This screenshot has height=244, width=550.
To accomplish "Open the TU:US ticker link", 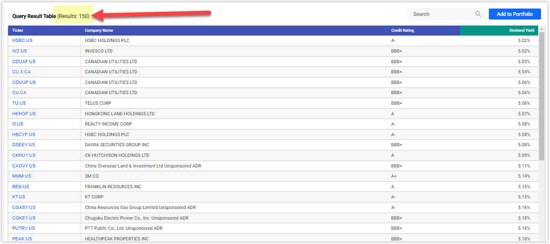I will [x=19, y=103].
